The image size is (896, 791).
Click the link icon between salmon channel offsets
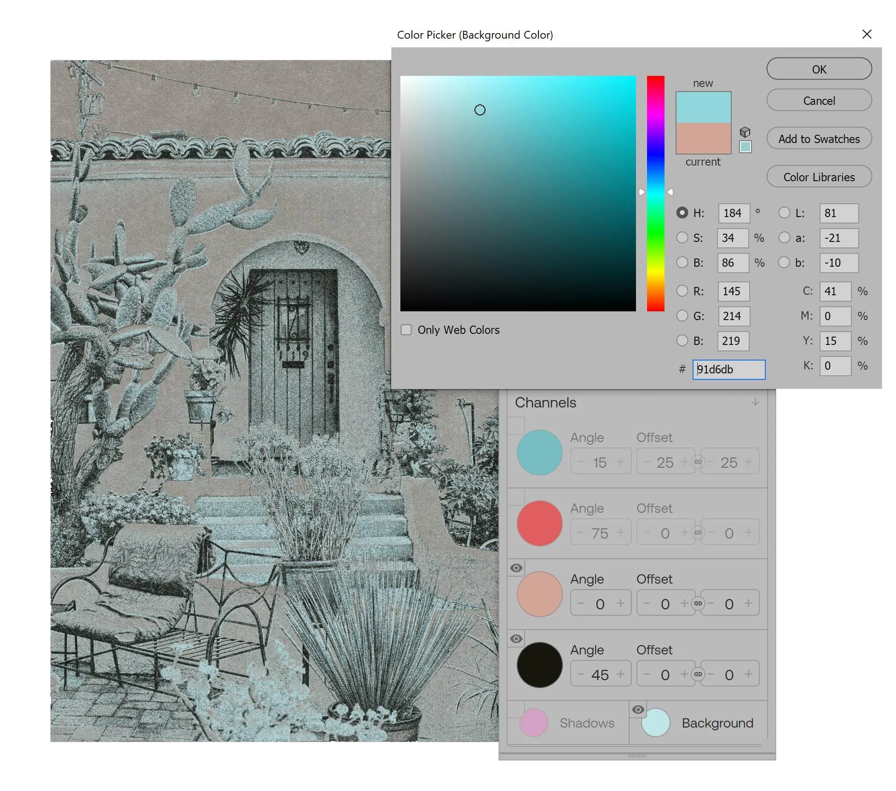(698, 603)
